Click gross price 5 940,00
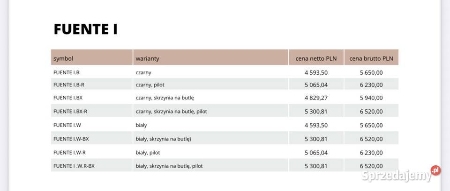Image resolution: width=450 pixels, height=191 pixels. (x=371, y=98)
